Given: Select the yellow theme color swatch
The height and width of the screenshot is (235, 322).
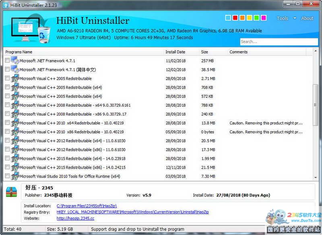Looking at the screenshot, I should [249, 18].
